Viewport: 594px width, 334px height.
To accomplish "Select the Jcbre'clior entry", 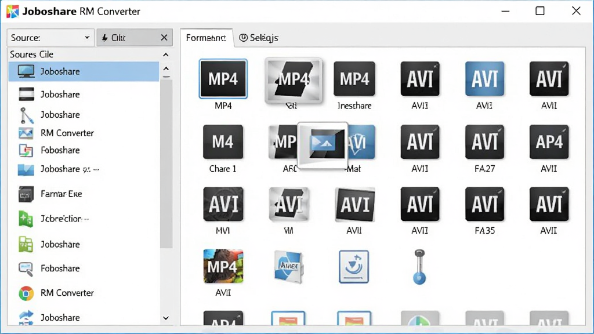I will [x=84, y=219].
